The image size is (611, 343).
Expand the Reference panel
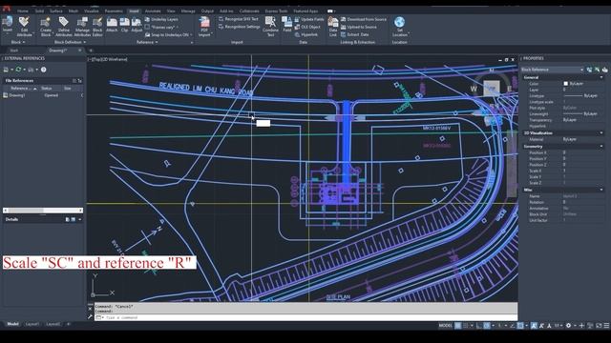point(147,42)
